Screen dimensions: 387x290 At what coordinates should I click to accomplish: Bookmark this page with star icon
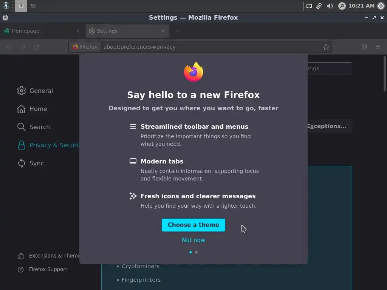click(326, 47)
